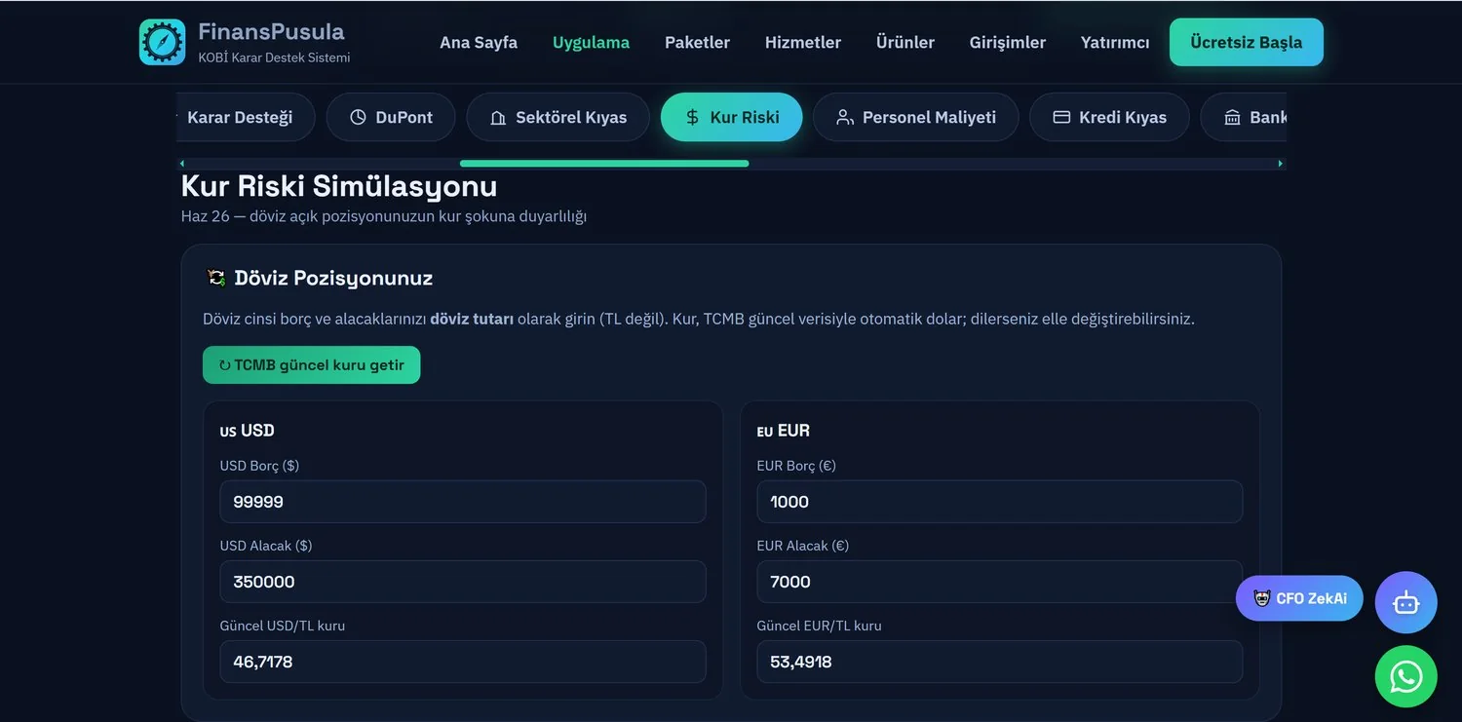Click the card icon on Kredi Kıyas
Screen dimensions: 1462x722
[1061, 117]
